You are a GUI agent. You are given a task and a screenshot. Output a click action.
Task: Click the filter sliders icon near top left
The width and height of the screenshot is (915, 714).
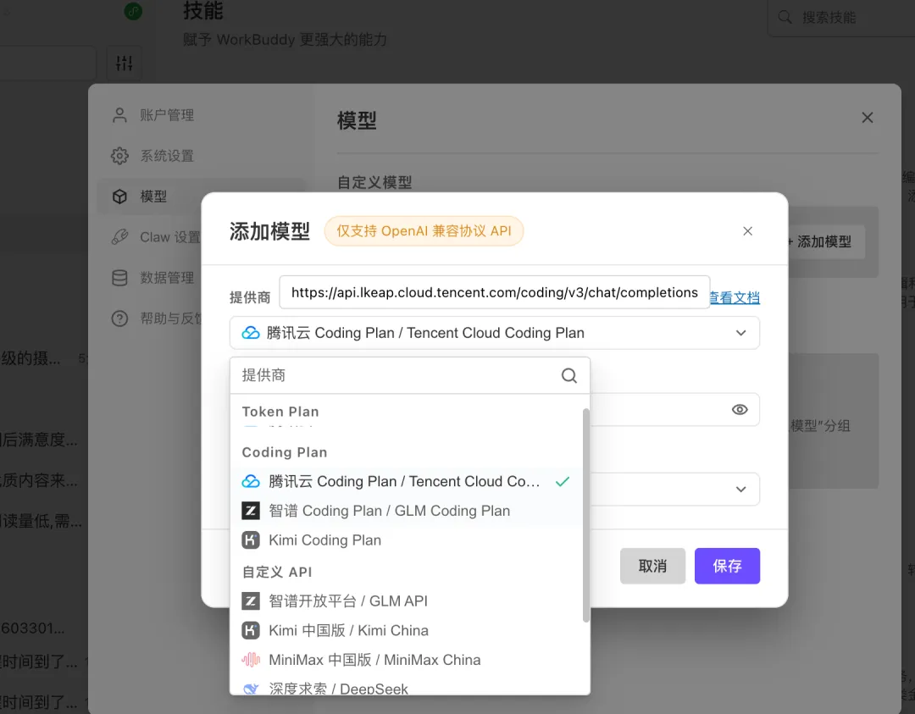click(124, 63)
